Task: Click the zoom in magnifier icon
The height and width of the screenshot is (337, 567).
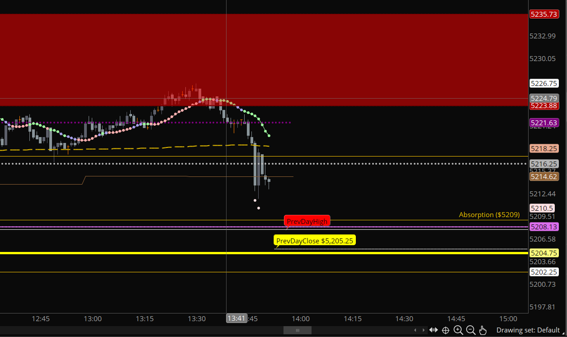Action: click(458, 330)
